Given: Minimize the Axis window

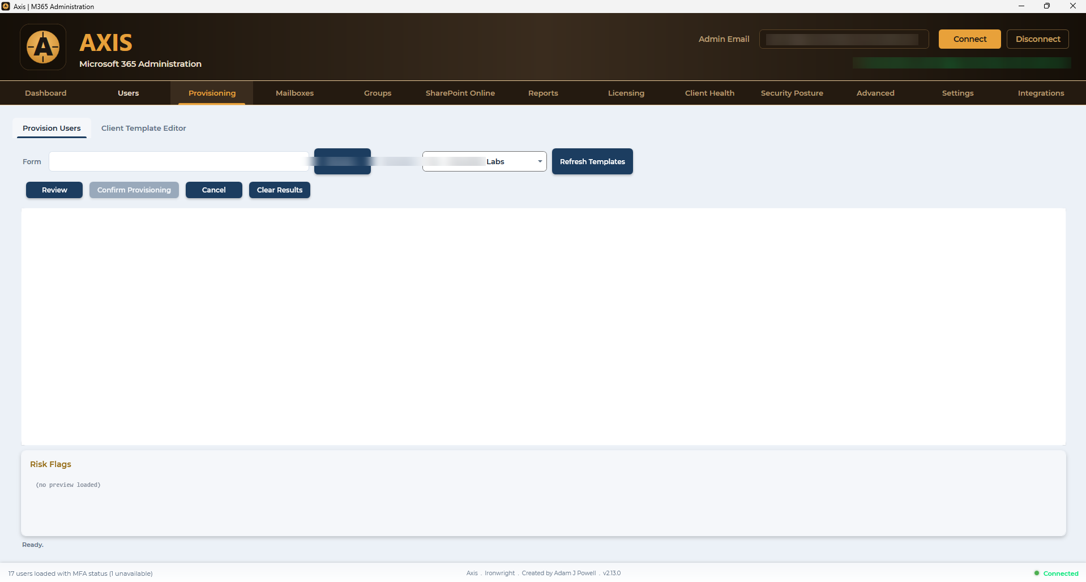Looking at the screenshot, I should (x=1021, y=6).
